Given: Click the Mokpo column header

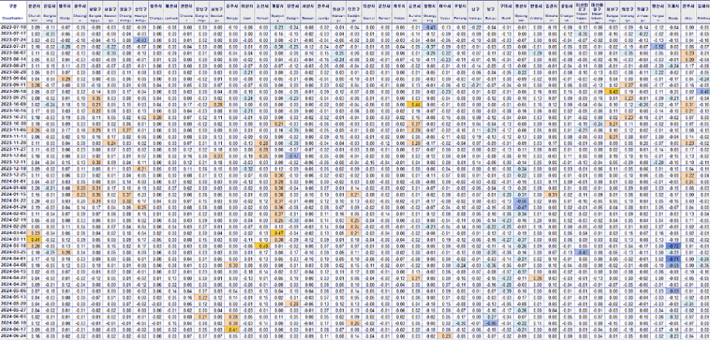Looking at the screenshot, I should click(399, 20).
